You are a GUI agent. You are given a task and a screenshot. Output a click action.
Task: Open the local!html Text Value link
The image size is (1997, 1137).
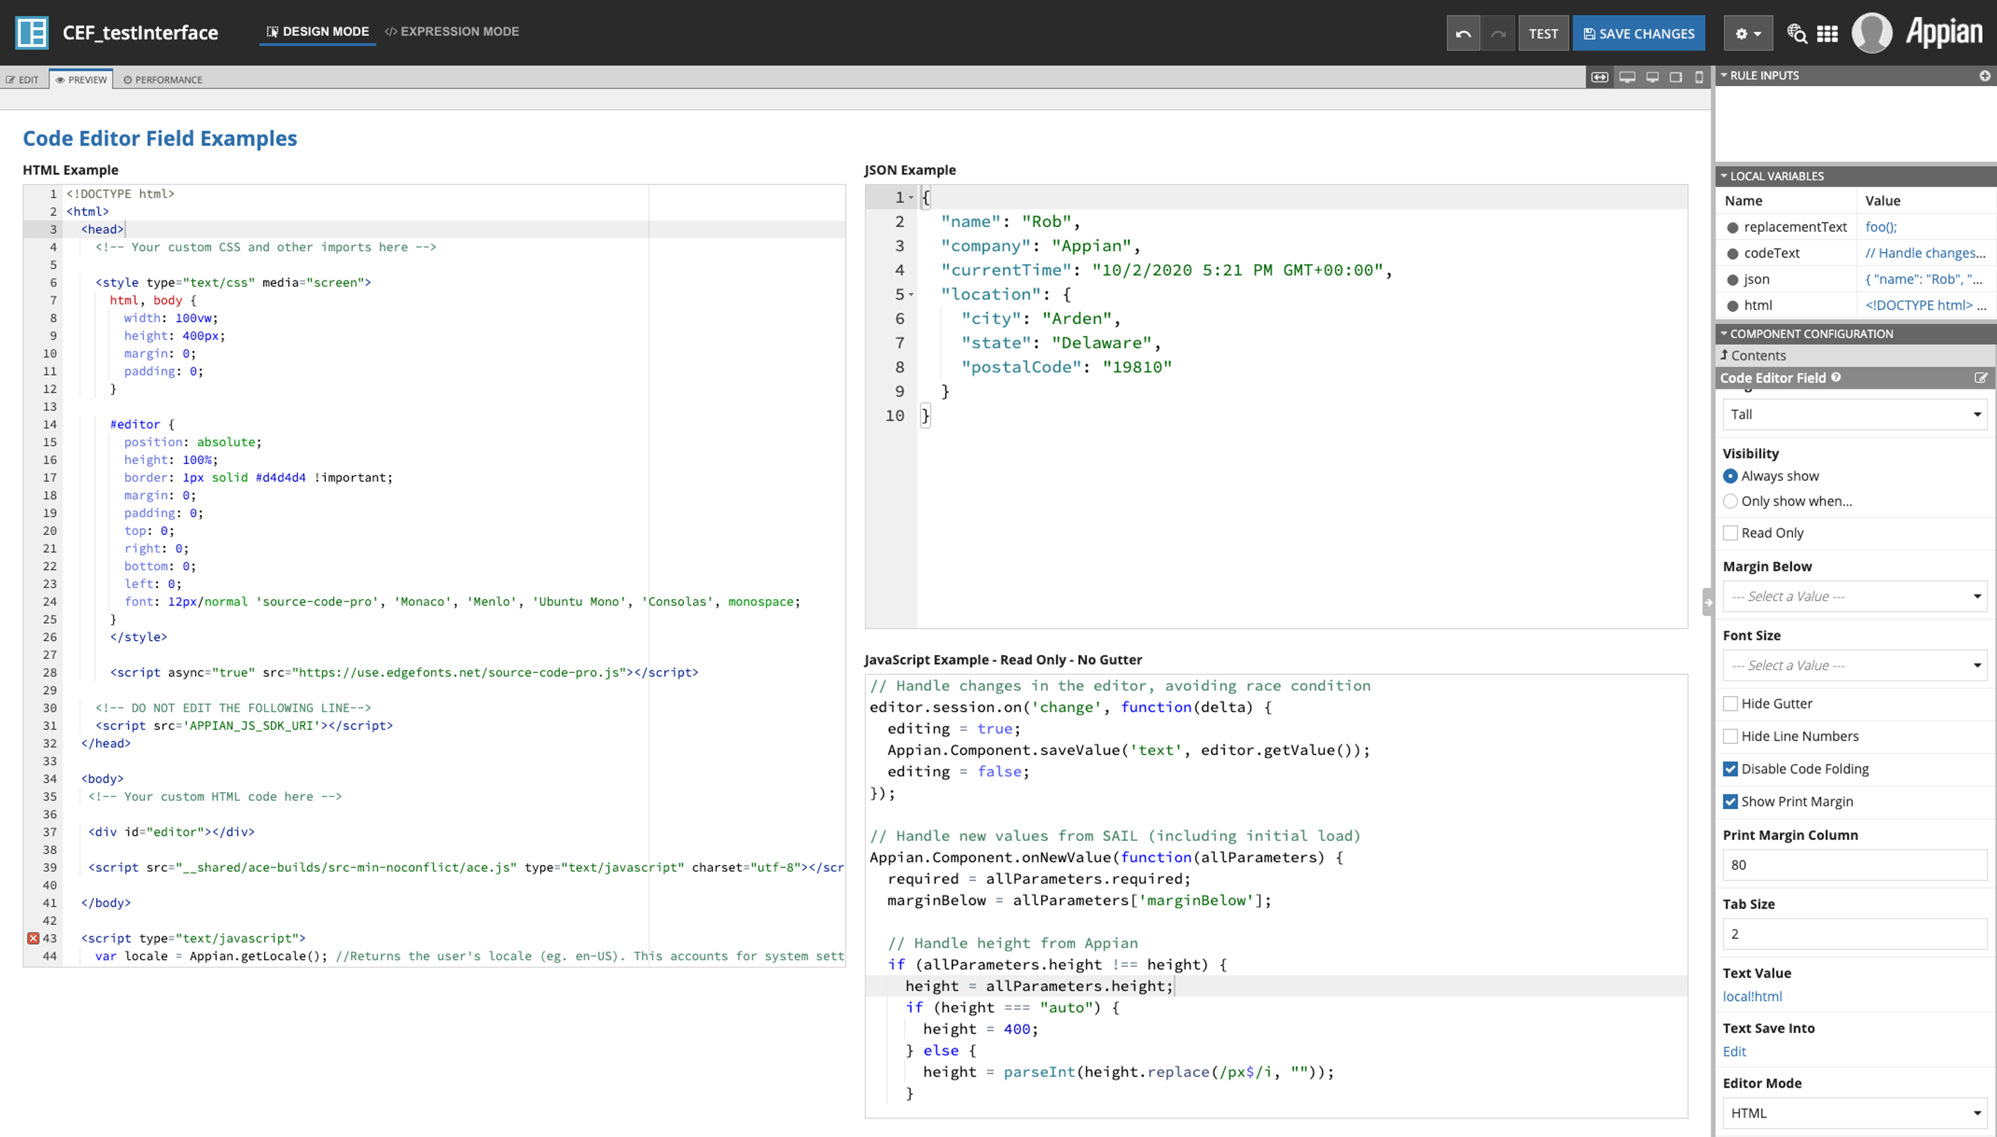click(1752, 997)
